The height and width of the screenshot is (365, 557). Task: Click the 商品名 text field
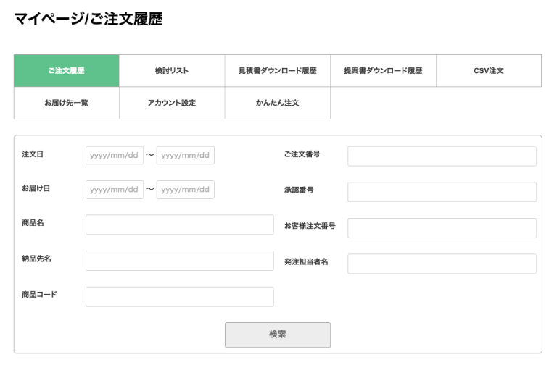[x=180, y=225]
